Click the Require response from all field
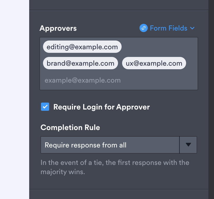 [110, 145]
